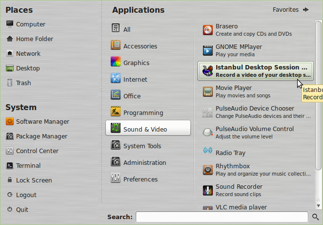Click the Control Center icon
This screenshot has width=323, height=225.
coord(9,151)
